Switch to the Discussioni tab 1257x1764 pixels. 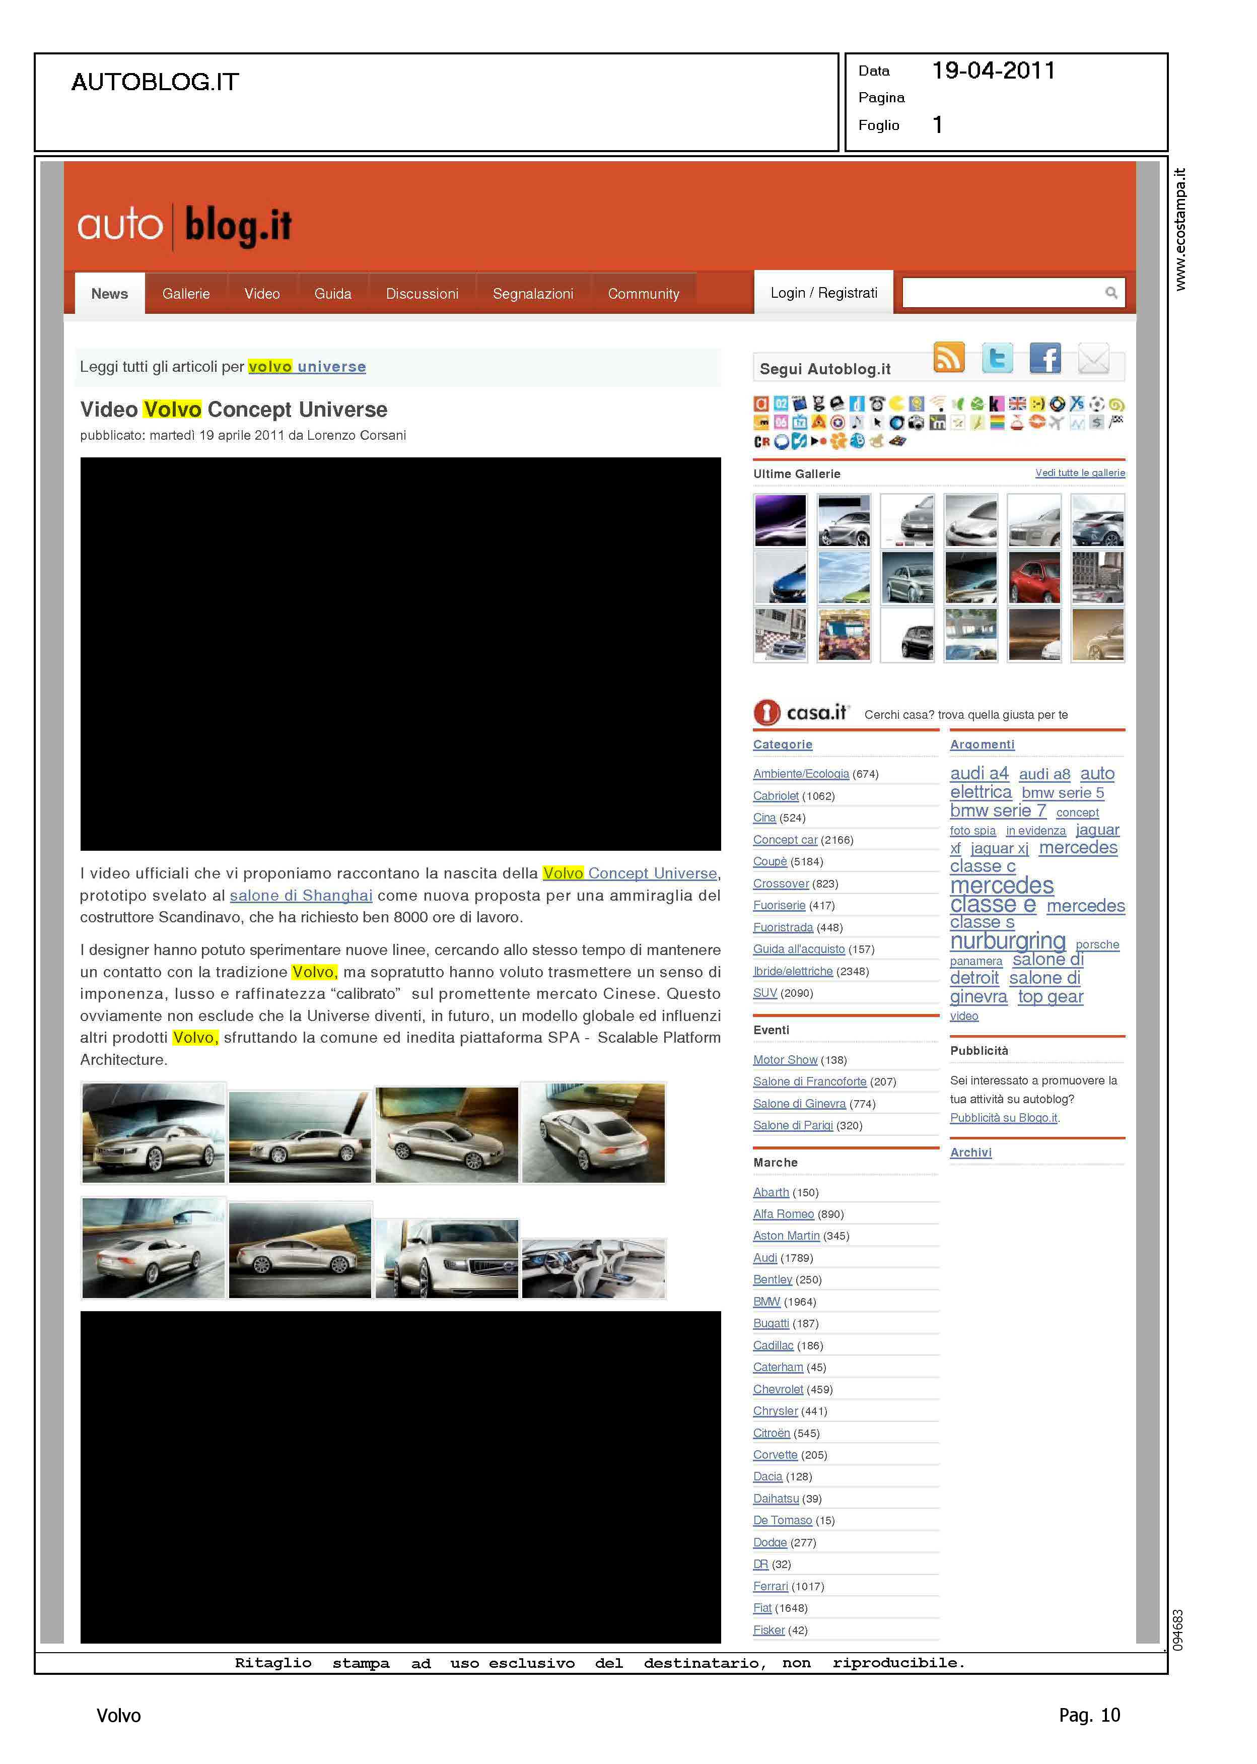(422, 294)
